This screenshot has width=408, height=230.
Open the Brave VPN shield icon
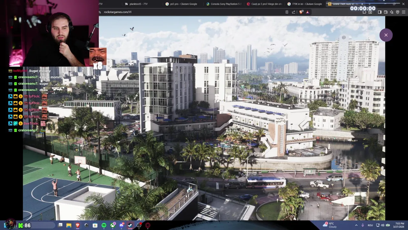(x=397, y=12)
